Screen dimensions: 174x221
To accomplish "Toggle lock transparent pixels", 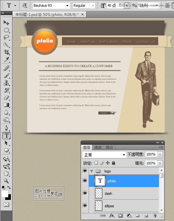I will pyautogui.click(x=96, y=163).
